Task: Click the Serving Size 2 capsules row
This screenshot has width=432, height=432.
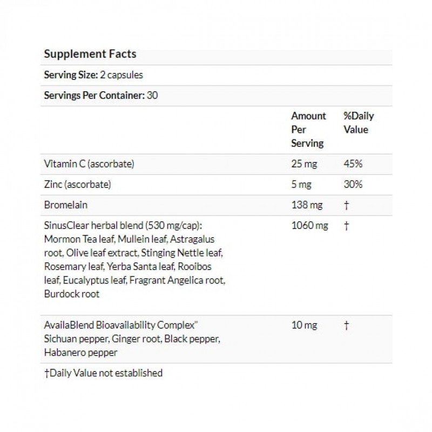Action: (93, 75)
